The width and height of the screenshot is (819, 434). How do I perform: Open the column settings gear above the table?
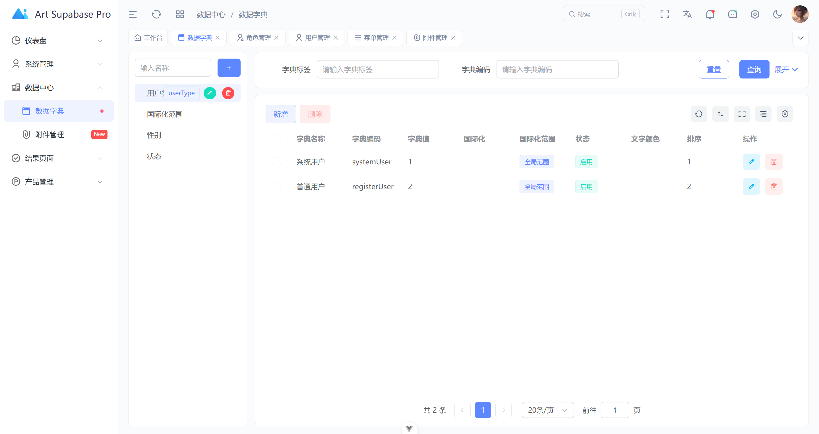click(785, 113)
